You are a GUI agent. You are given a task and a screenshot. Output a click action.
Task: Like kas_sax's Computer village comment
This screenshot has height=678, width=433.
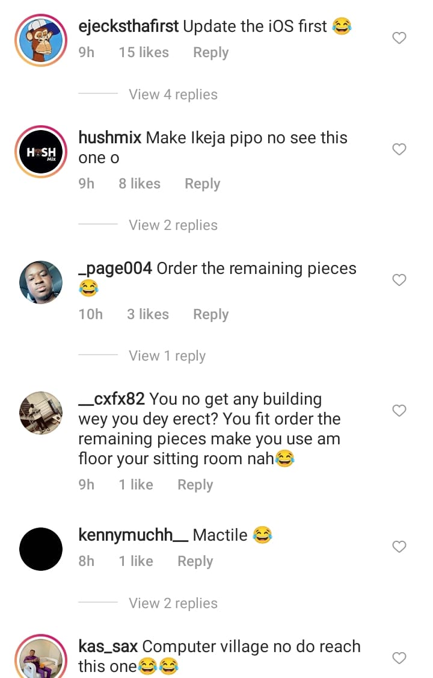(399, 658)
